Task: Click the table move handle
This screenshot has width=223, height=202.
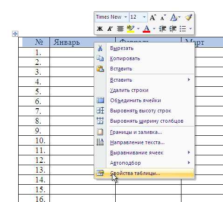Action: click(15, 34)
